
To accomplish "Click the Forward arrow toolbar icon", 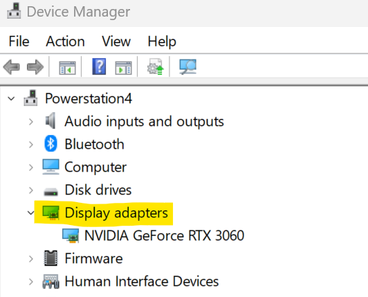I will coord(35,67).
